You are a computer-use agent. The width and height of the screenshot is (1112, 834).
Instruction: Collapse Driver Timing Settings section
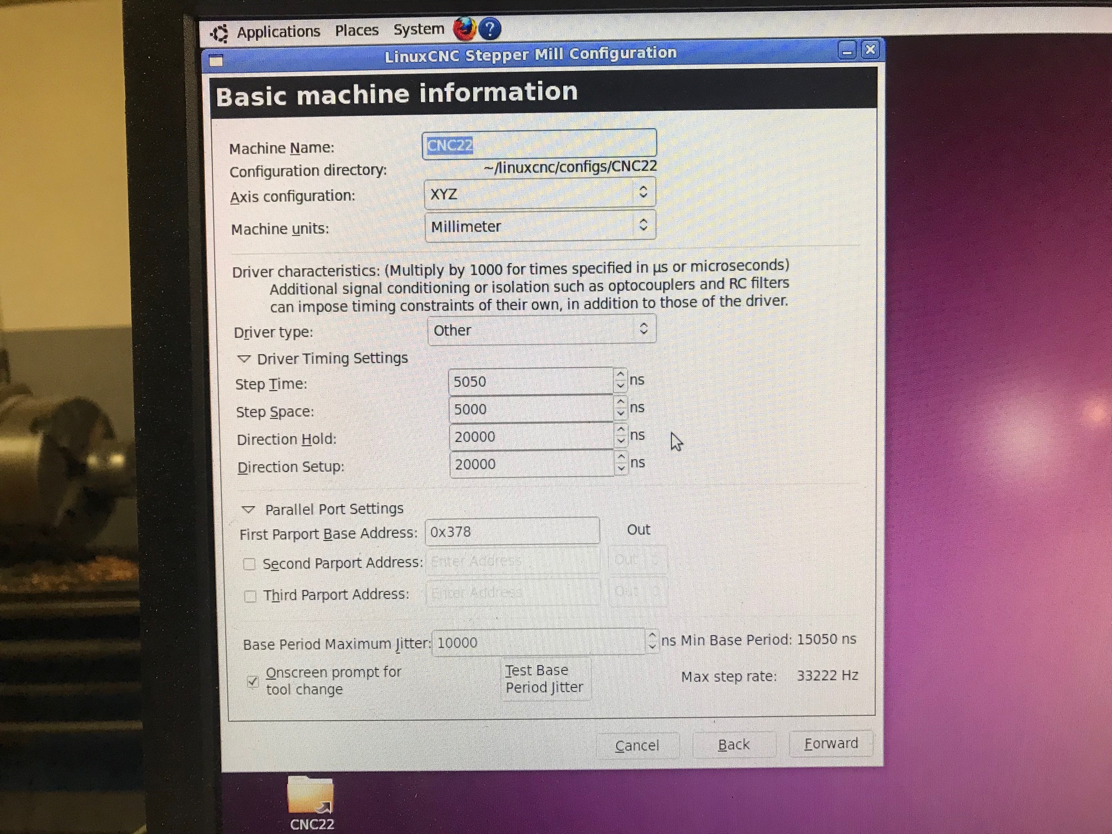pyautogui.click(x=244, y=359)
